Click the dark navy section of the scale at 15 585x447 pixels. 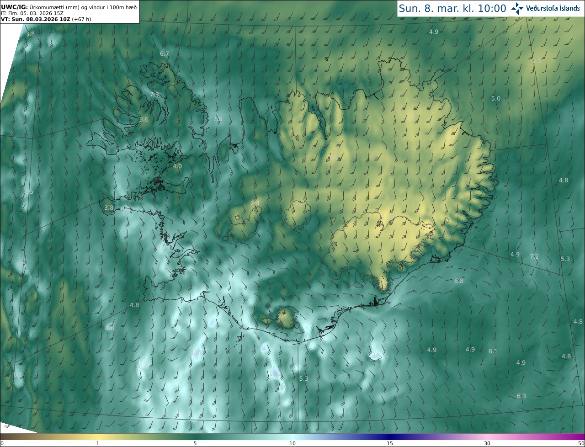(x=390, y=436)
